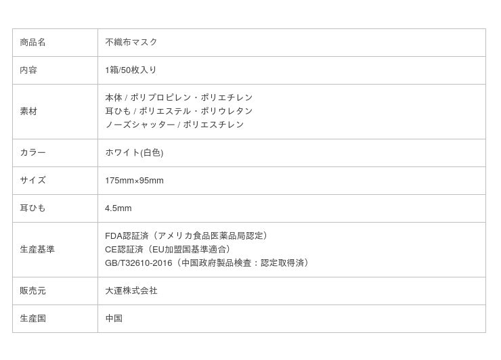Click the 耳ひも / ポリエステル・ポリウレタン material line
This screenshot has width=501, height=360.
(x=179, y=111)
